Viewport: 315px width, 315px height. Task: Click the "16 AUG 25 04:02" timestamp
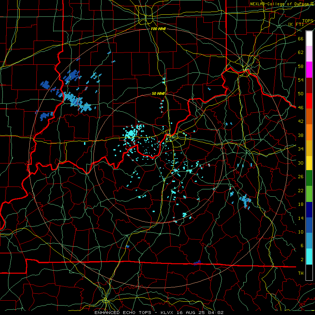[x=200, y=313]
